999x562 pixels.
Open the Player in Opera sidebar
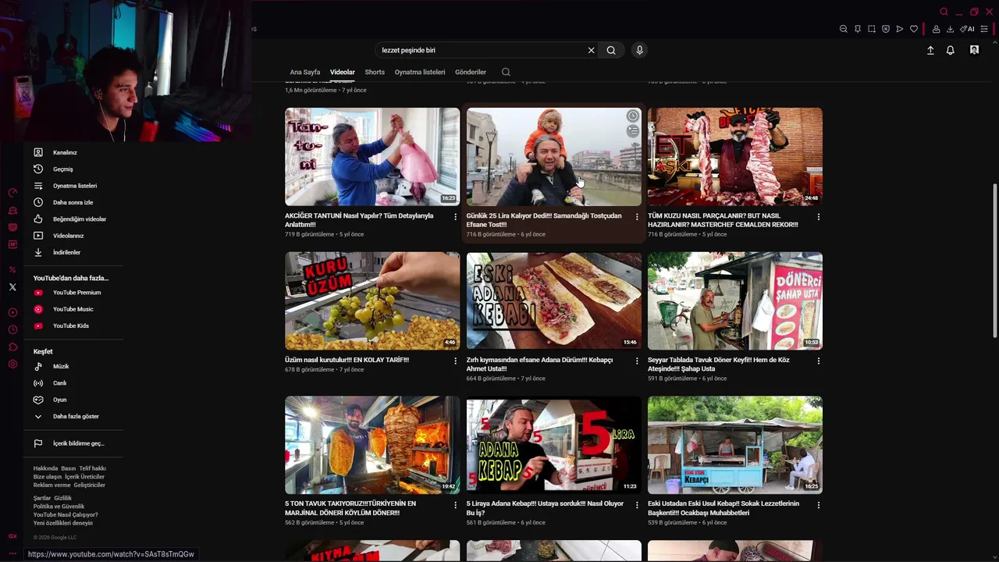coord(12,312)
